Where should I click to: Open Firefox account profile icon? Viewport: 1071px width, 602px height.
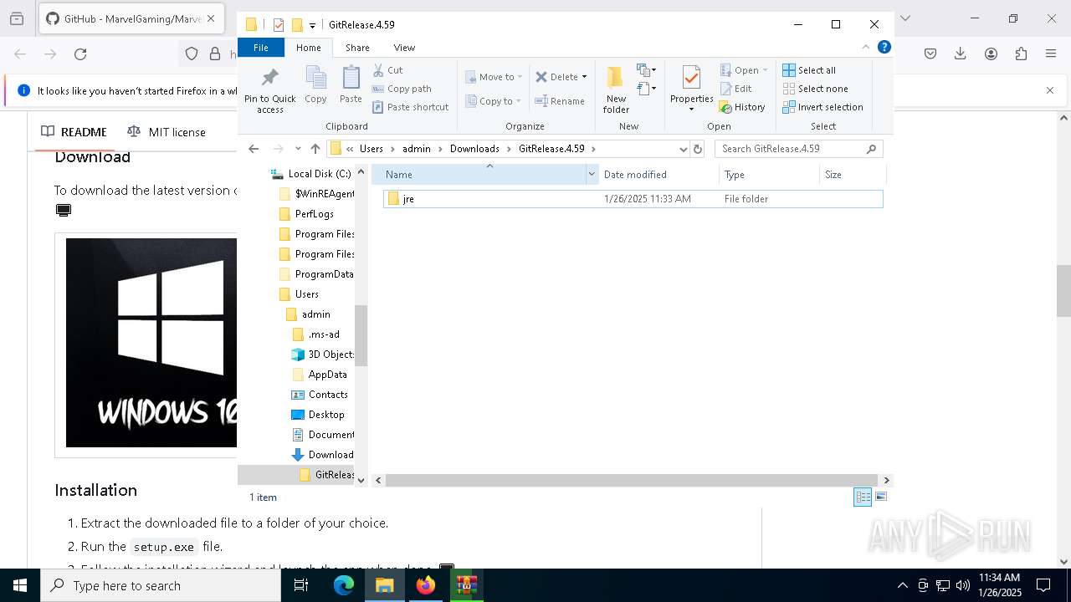click(991, 54)
